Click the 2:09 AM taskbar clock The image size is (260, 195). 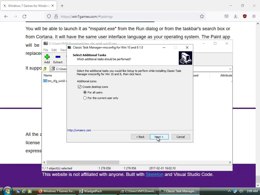point(252,191)
